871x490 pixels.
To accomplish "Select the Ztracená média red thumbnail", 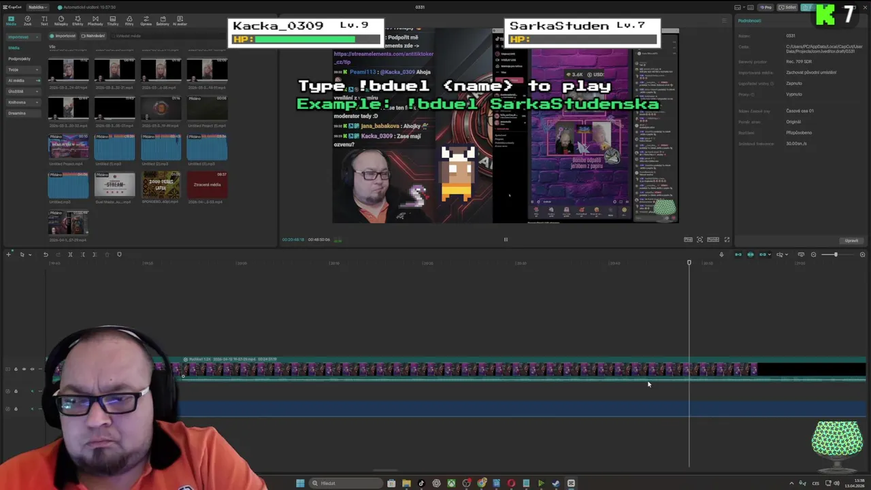I will 207,184.
